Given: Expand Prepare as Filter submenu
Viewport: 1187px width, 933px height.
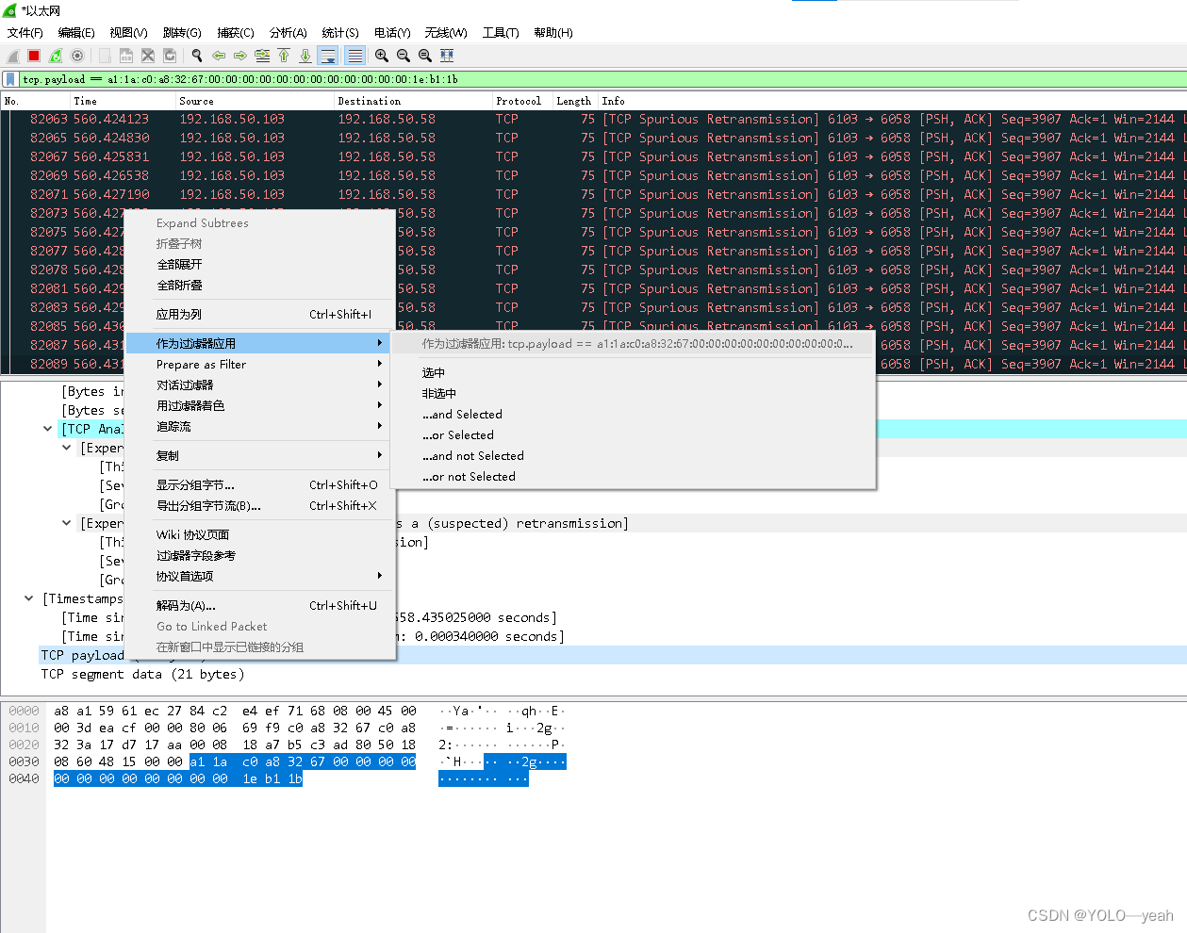Looking at the screenshot, I should [259, 365].
